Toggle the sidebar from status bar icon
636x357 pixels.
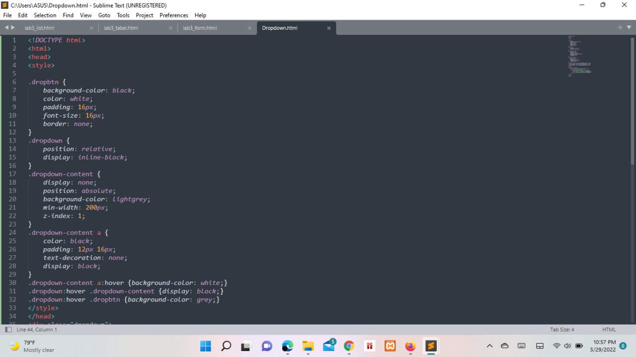(x=8, y=330)
